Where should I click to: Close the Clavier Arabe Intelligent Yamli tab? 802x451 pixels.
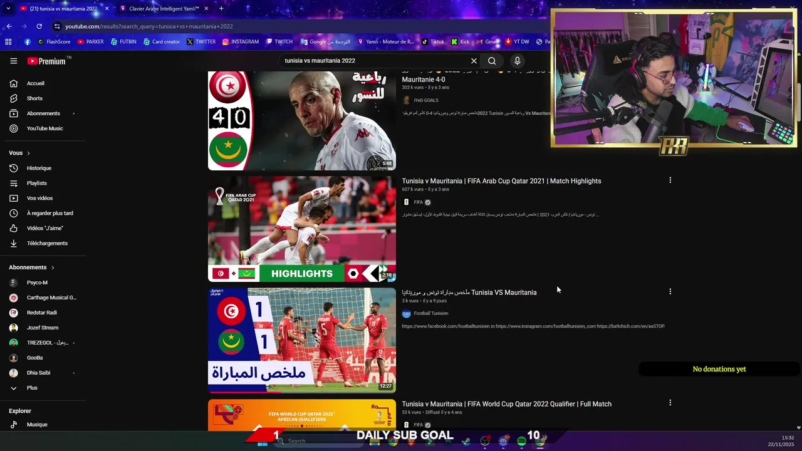click(206, 9)
